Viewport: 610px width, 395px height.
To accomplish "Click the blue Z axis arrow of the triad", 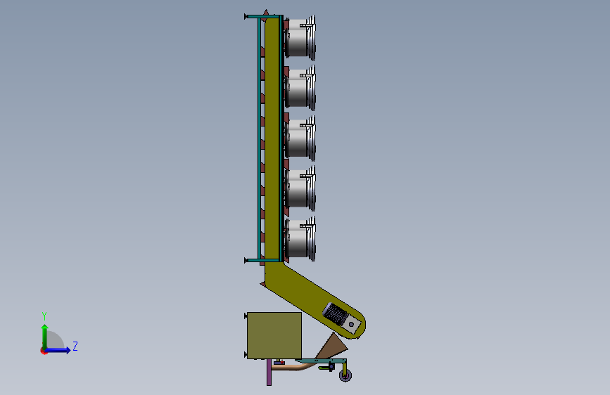I will (58, 350).
